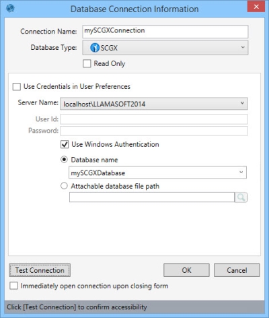The height and width of the screenshot is (318, 269).
Task: Uncheck Use Windows Authentication
Action: [x=65, y=144]
